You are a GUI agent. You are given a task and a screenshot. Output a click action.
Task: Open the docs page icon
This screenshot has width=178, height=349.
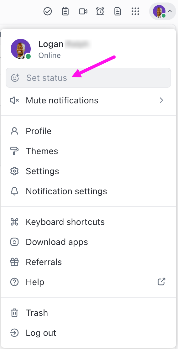(x=118, y=11)
